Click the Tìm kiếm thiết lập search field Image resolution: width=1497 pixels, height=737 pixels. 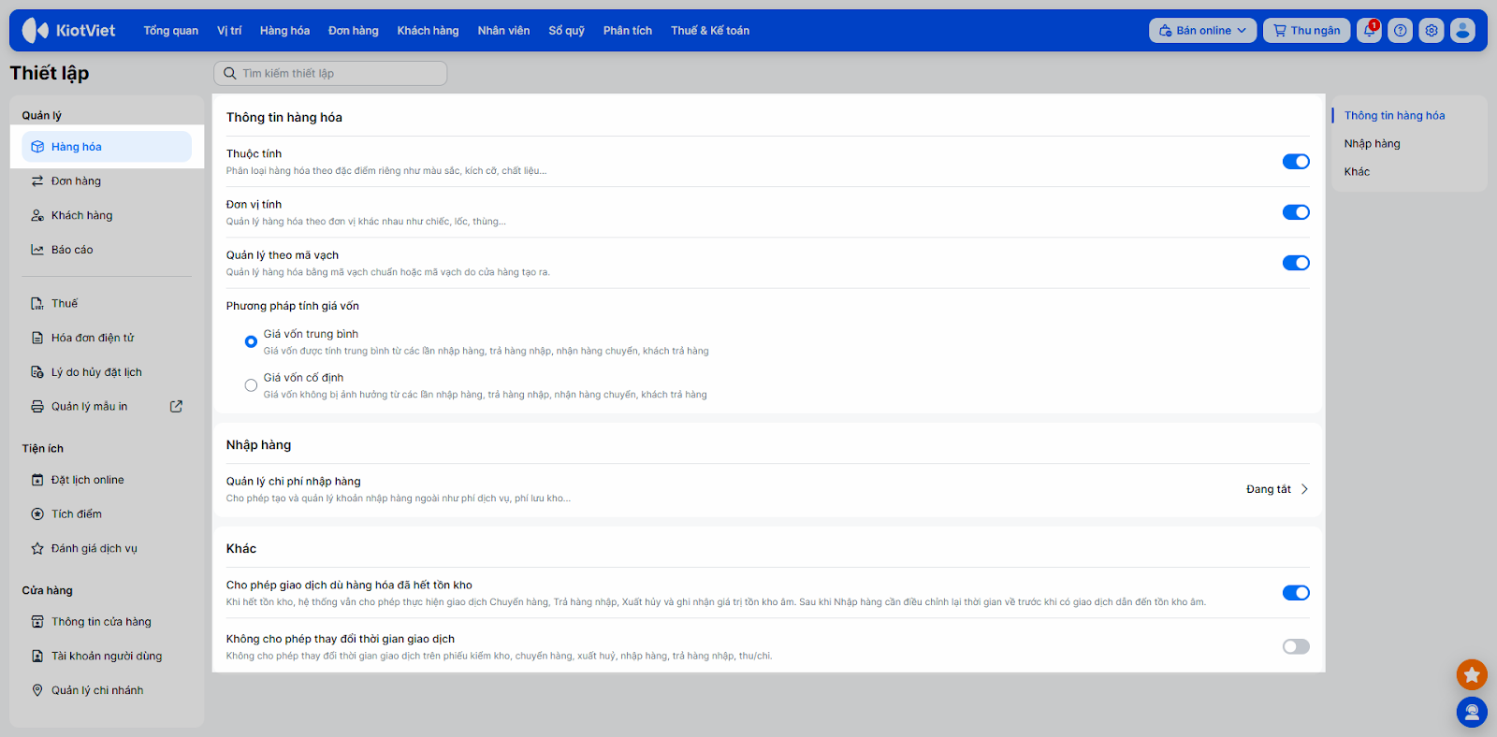point(330,73)
